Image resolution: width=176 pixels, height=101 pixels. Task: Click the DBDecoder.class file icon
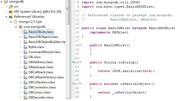(25, 97)
